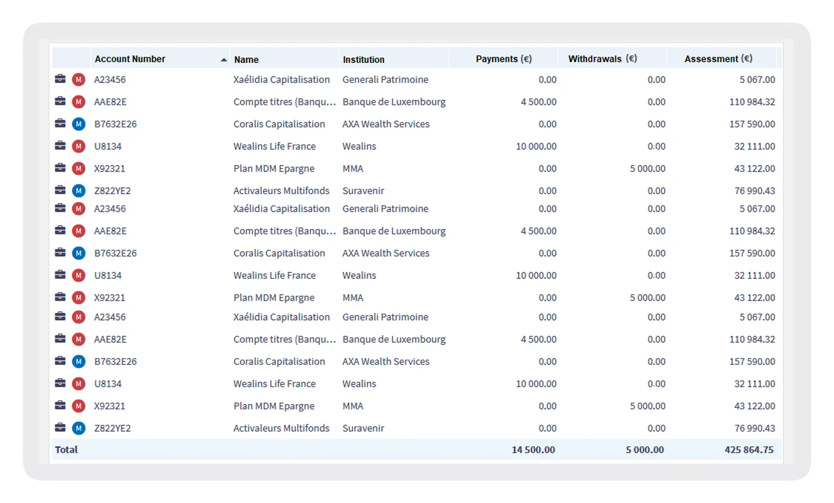Click Xaélidia Capitalisation in the topmost A23456 row
This screenshot has height=503, width=834.
281,80
